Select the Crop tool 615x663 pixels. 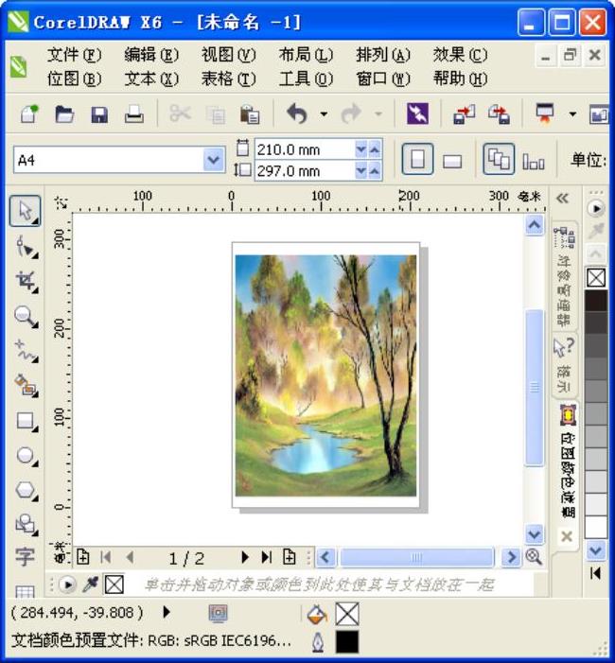[x=26, y=281]
